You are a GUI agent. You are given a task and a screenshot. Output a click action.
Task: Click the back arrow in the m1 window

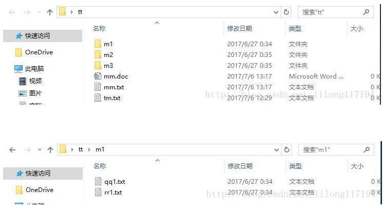pyautogui.click(x=12, y=150)
